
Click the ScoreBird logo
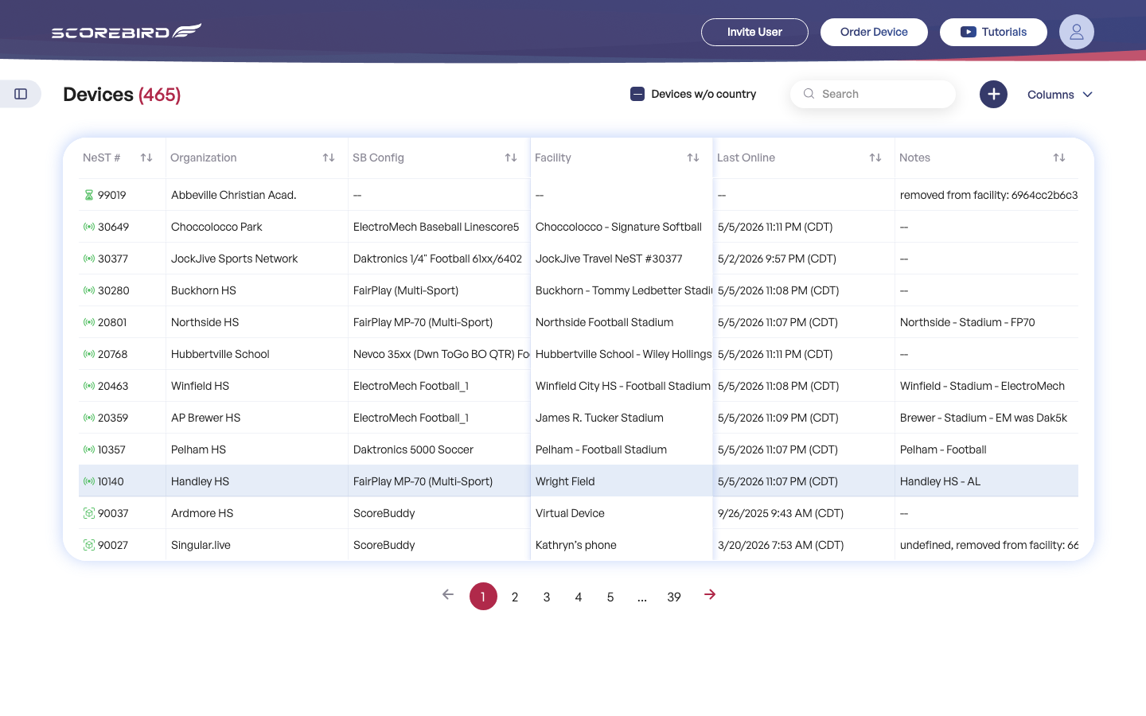(x=127, y=31)
